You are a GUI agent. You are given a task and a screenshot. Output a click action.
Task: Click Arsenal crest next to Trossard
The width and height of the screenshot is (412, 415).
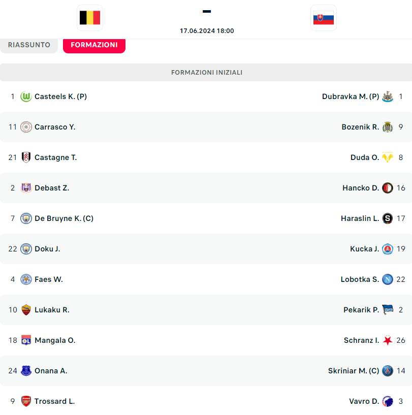(x=26, y=401)
